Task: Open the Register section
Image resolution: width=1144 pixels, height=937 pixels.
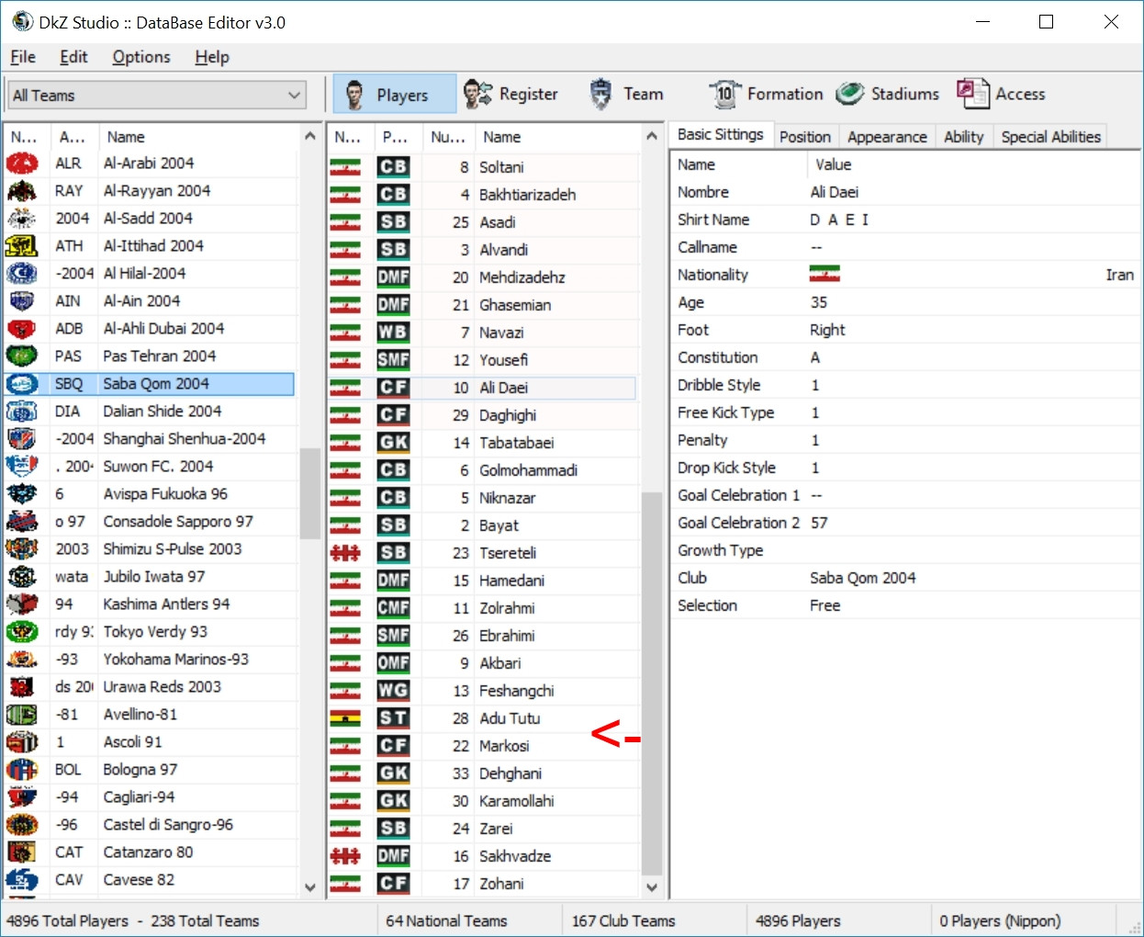Action: (x=510, y=94)
